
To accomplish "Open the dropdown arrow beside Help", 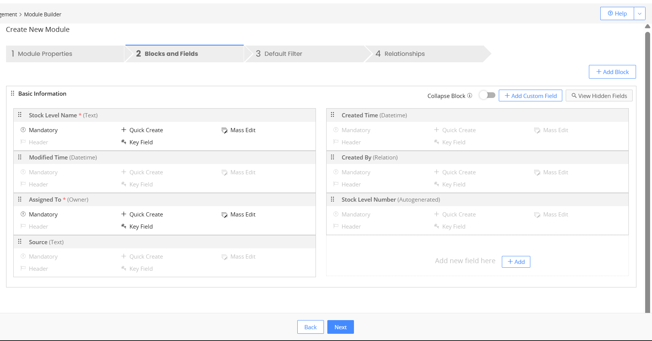I will pyautogui.click(x=639, y=14).
